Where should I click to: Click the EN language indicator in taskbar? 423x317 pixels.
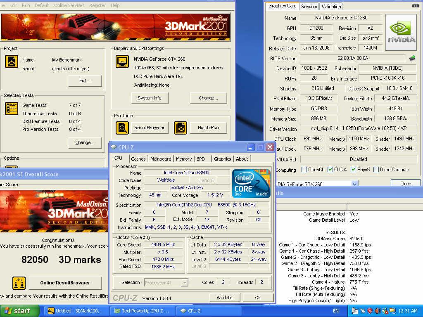[335, 311]
